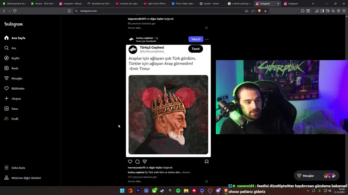This screenshot has height=195, width=348.
Task: Select Oluştur to create a post
Action: tap(13, 99)
